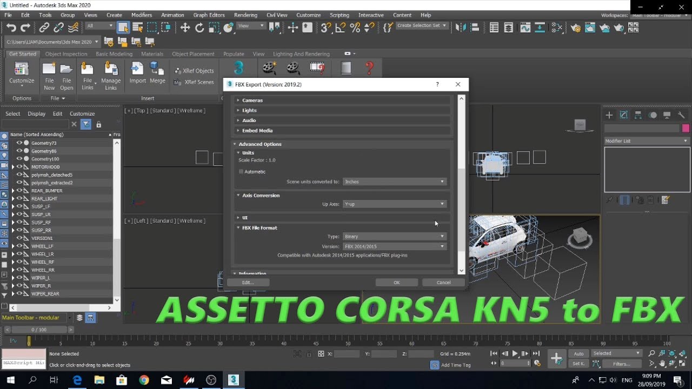Open the Modifier List dropdown
This screenshot has width=692, height=389.
click(x=647, y=141)
